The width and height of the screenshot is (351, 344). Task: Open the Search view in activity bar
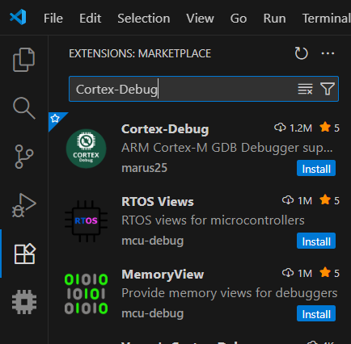[24, 108]
